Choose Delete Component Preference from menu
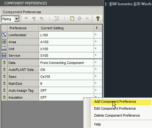This screenshot has height=128, width=152. (117, 115)
